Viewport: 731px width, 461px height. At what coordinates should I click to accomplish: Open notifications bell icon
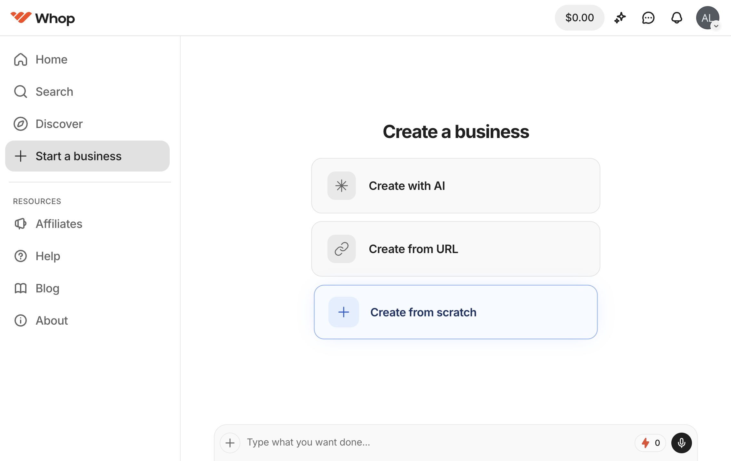coord(676,18)
